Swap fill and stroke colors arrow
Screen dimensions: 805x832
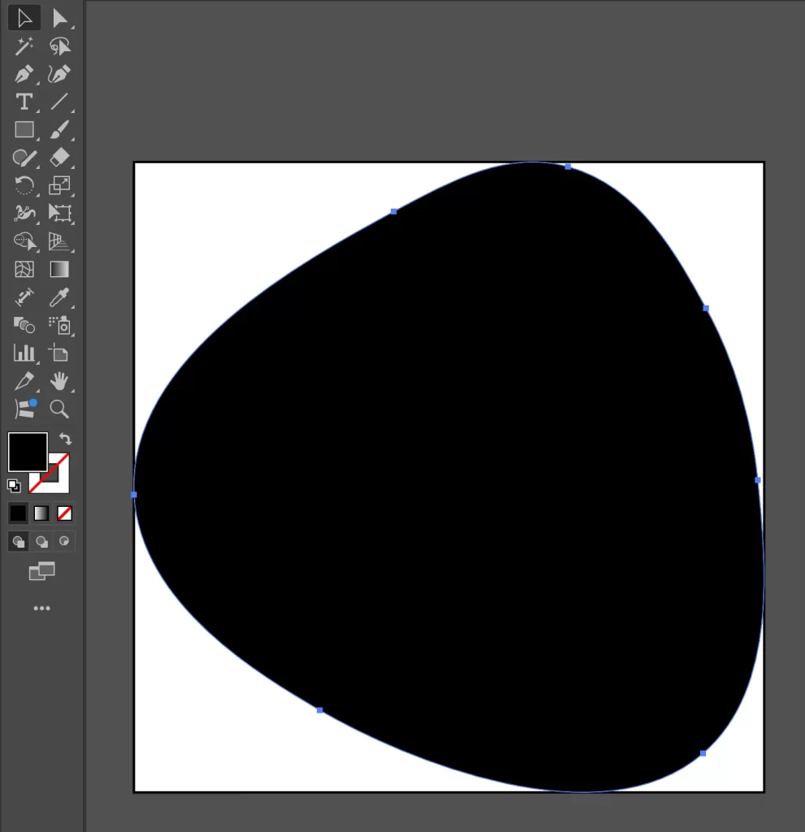click(x=65, y=439)
